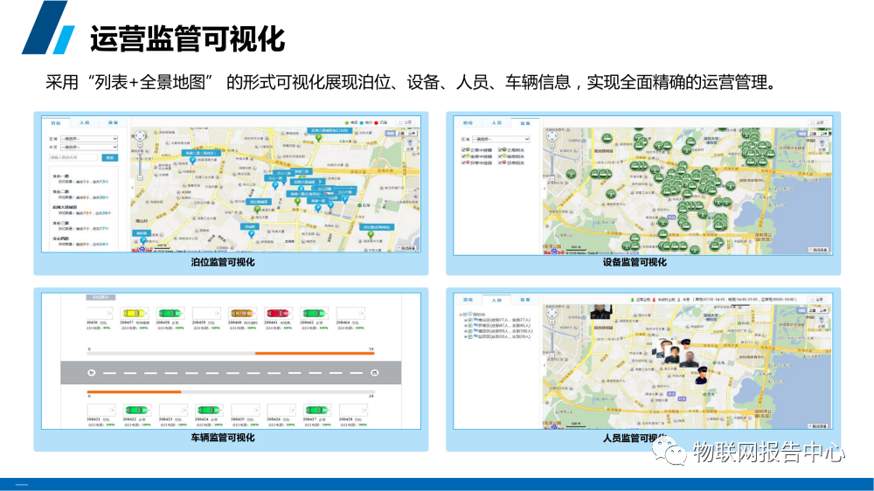The width and height of the screenshot is (874, 491).
Task: Toggle the 福田区 checkbox in personnel tree
Action: pos(470,332)
